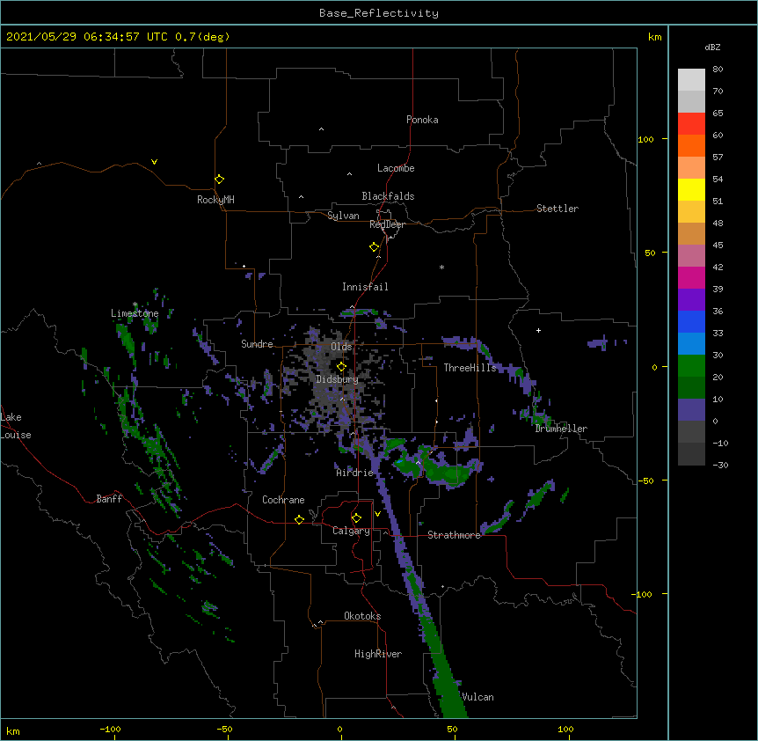Click the Banff label
This screenshot has height=741, width=758.
coord(109,499)
